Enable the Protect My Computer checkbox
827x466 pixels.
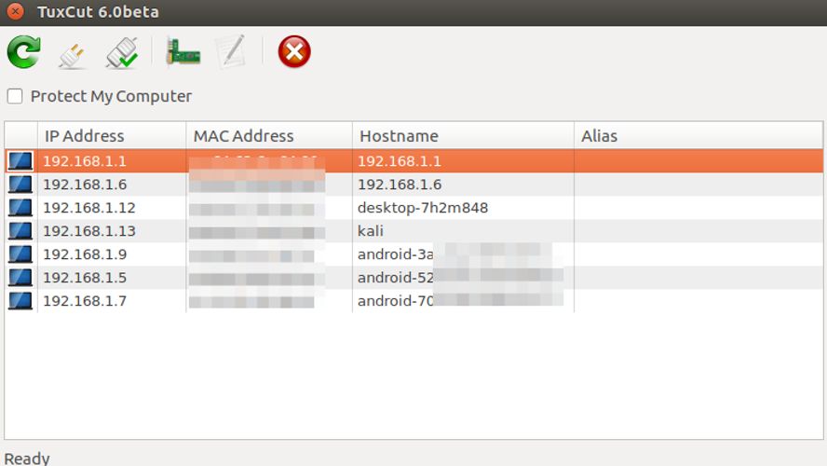(x=15, y=96)
